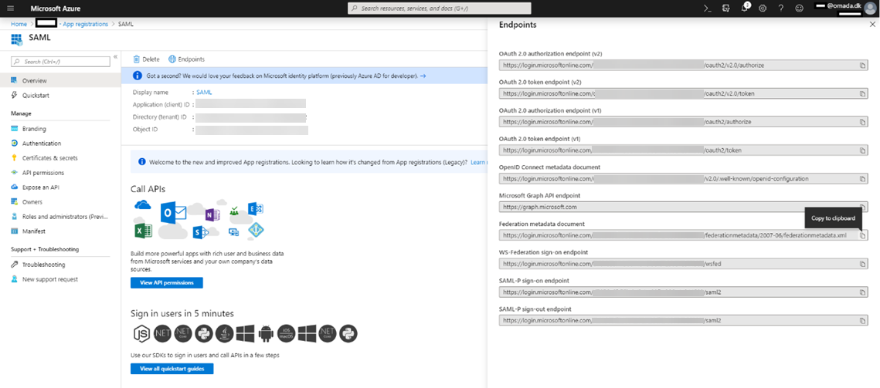The width and height of the screenshot is (880, 388).
Task: Click the Excel icon under Call APIs
Action: (143, 230)
